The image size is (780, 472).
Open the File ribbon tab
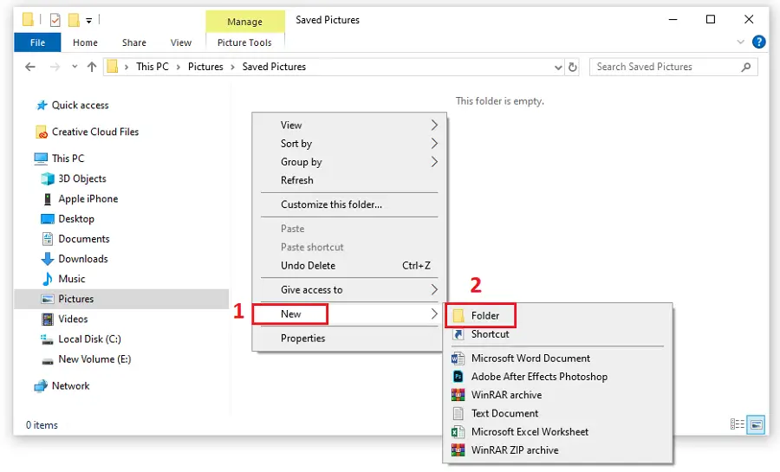37,42
